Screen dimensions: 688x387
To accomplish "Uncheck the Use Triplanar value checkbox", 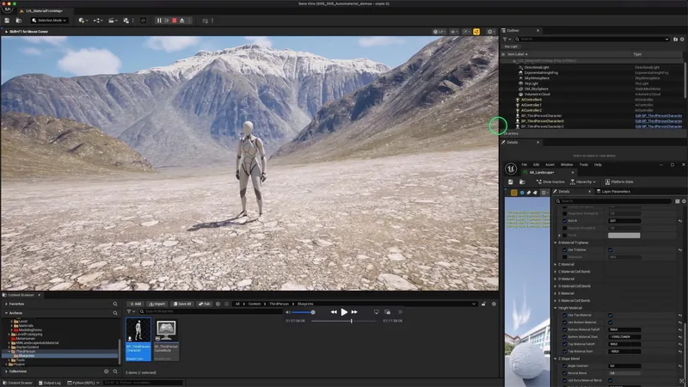I will (611, 249).
